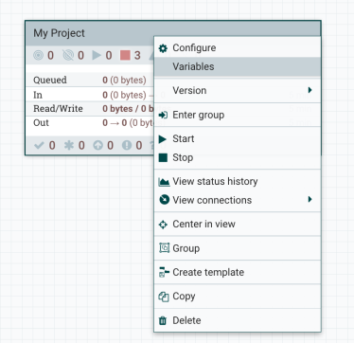This screenshot has height=343, width=354.
Task: Click the transmitting ports icon on My Project
Action: point(38,56)
